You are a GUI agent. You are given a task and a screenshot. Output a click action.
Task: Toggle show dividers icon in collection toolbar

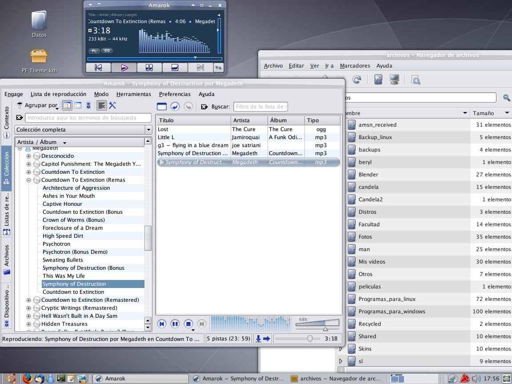(x=101, y=105)
